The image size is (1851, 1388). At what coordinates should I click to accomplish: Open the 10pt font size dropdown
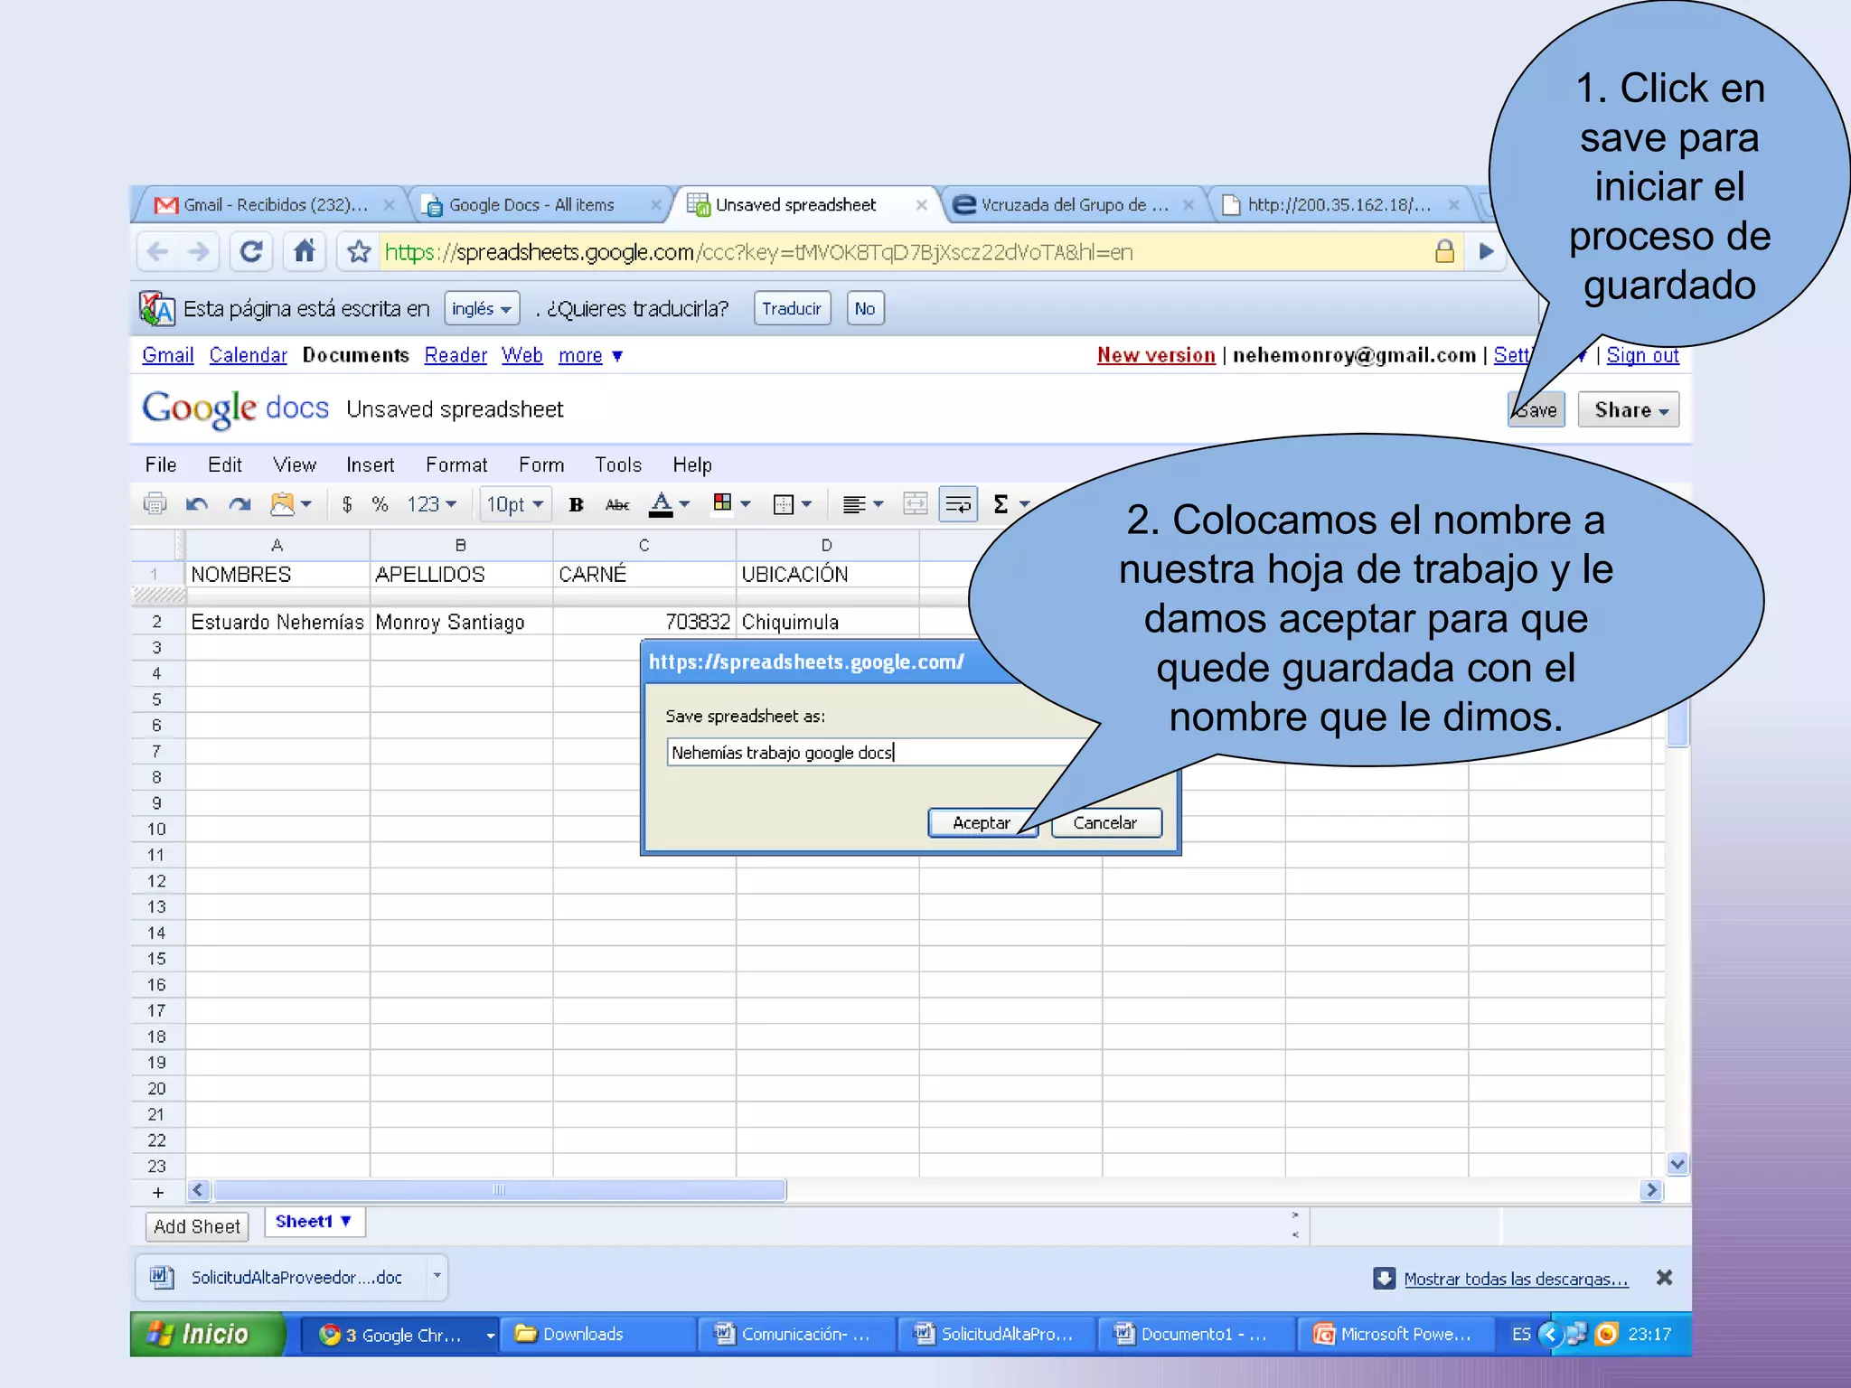[515, 504]
